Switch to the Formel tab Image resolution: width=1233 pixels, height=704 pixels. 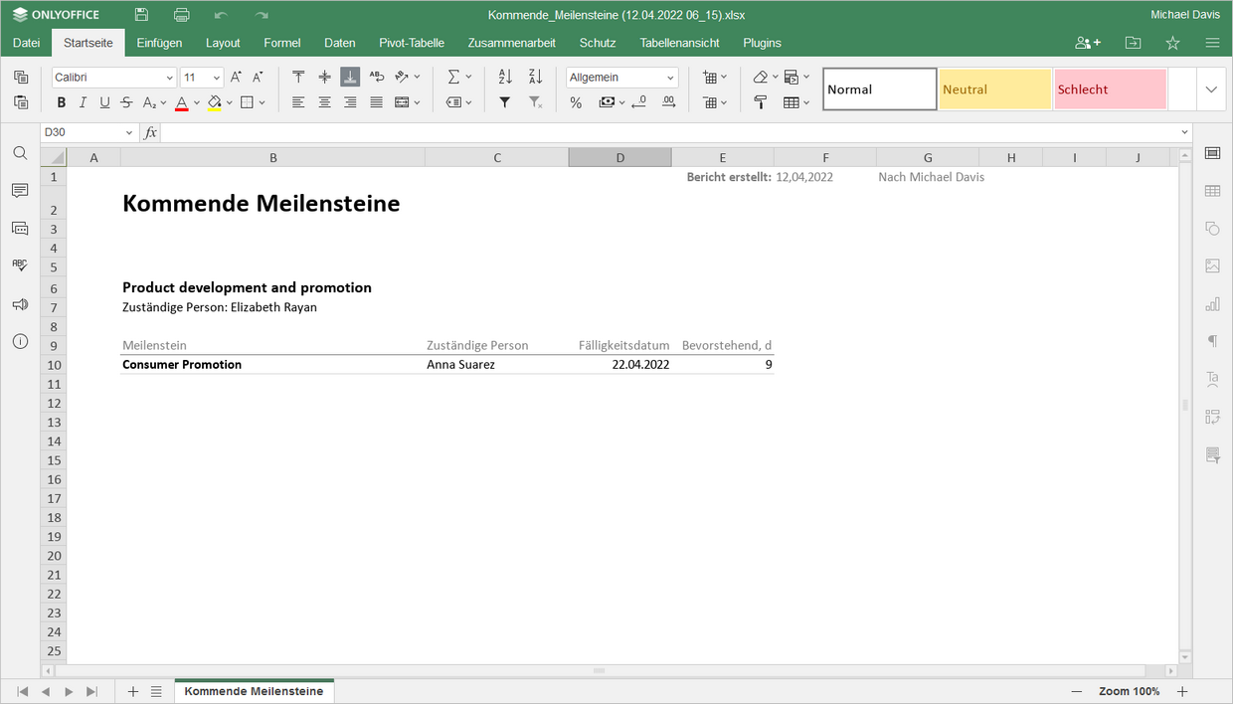click(282, 43)
